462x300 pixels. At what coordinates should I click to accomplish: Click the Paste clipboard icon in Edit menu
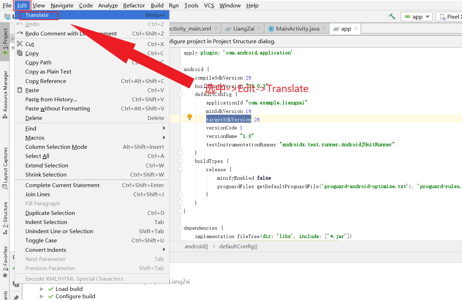(20, 90)
